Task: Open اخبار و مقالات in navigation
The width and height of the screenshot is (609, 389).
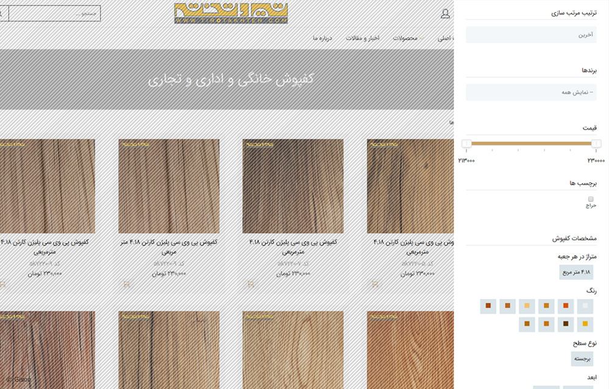Action: [362, 38]
